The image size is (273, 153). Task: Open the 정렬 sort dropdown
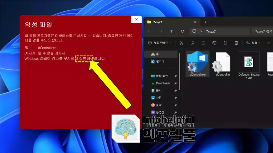253,43
